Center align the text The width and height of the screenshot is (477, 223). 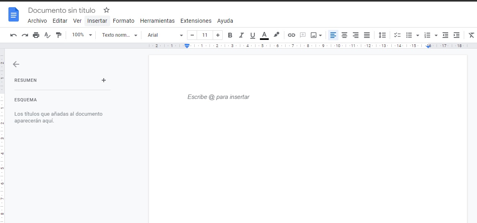[344, 35]
